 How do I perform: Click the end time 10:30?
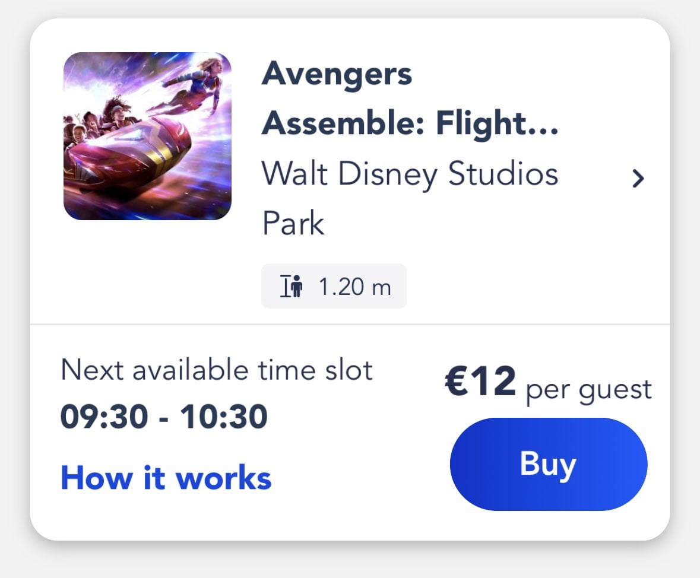coord(224,417)
